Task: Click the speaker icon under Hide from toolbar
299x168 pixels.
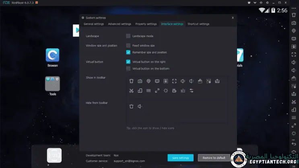Action: click(140, 106)
